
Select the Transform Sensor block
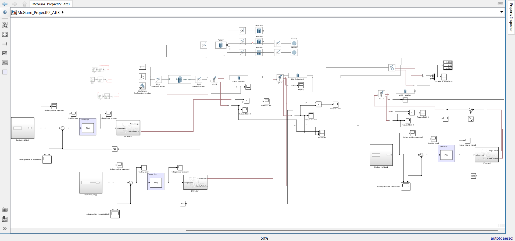392,68
